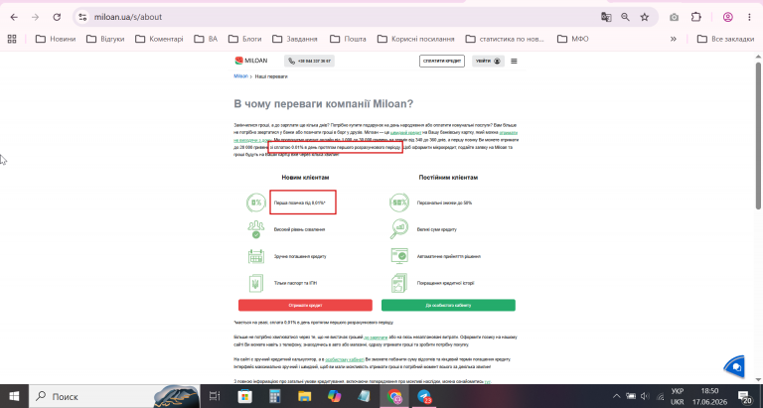Open the notification center with 20 badge

(x=745, y=396)
